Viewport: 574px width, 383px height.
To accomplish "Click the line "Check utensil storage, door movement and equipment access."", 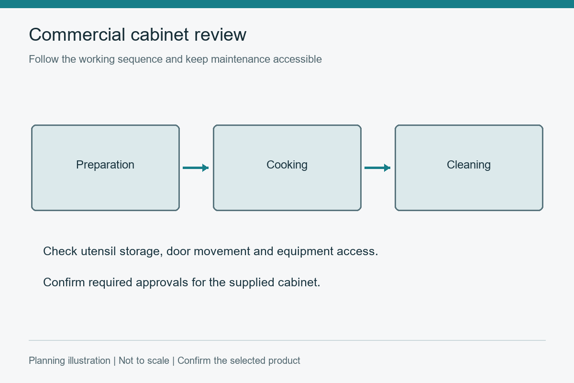I will click(x=210, y=251).
